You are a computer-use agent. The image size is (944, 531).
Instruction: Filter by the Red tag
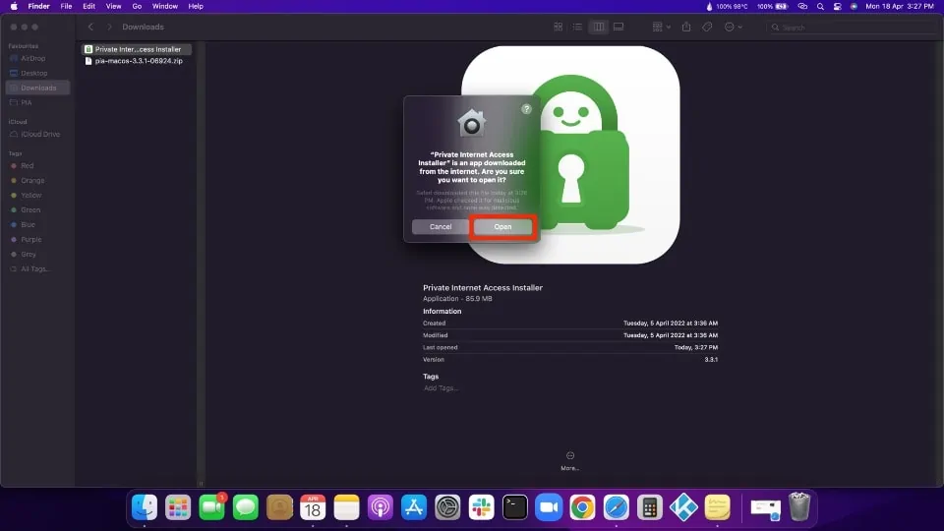coord(37,165)
